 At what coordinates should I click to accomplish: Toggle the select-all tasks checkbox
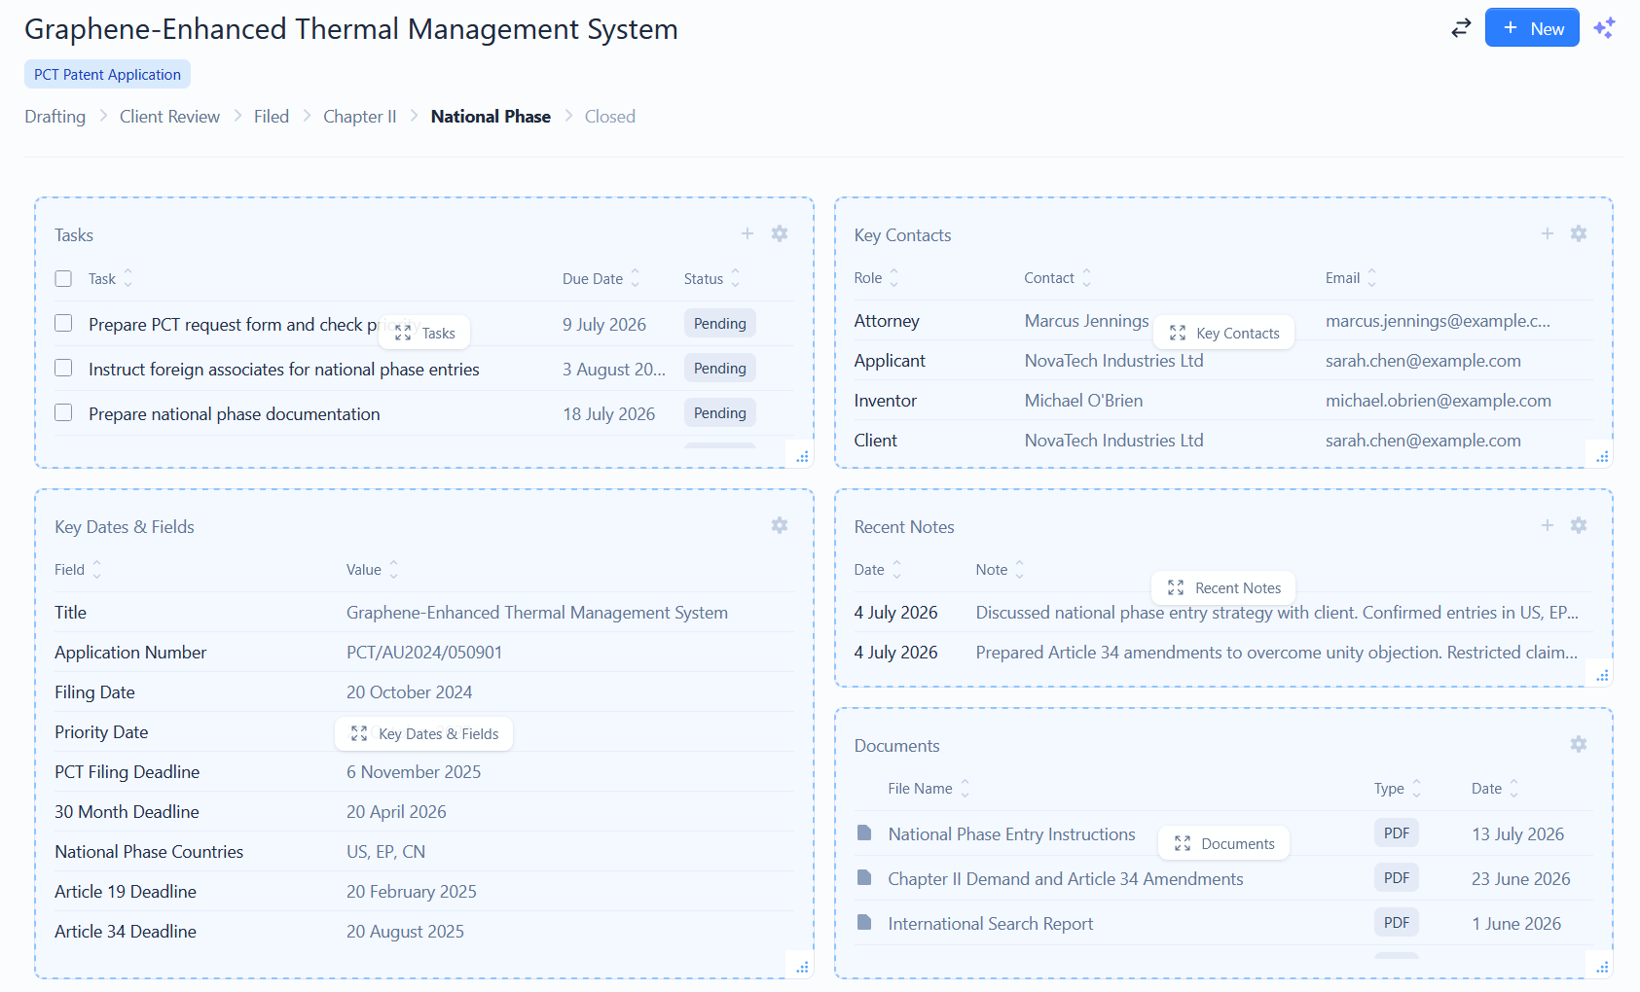[63, 278]
